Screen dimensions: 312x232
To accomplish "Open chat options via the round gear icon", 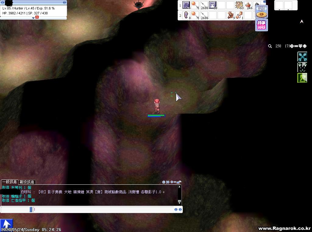I will pos(164,182).
